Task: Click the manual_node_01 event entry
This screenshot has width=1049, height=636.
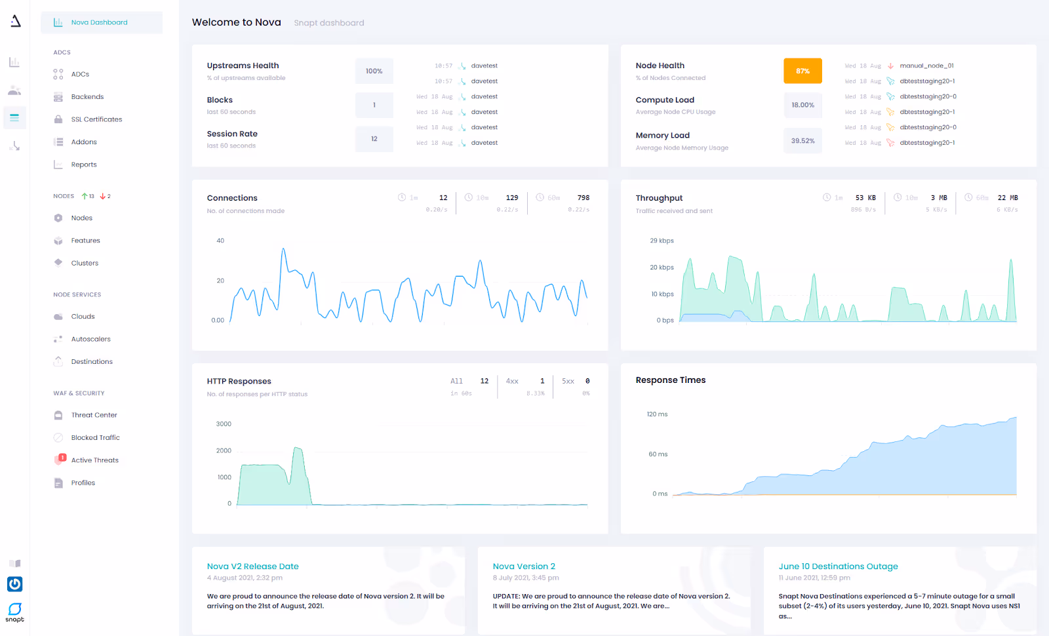Action: [x=926, y=66]
